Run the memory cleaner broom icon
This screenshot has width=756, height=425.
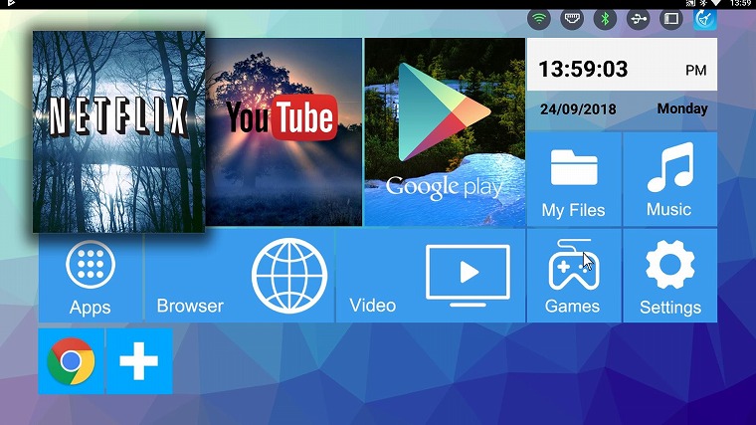point(705,19)
